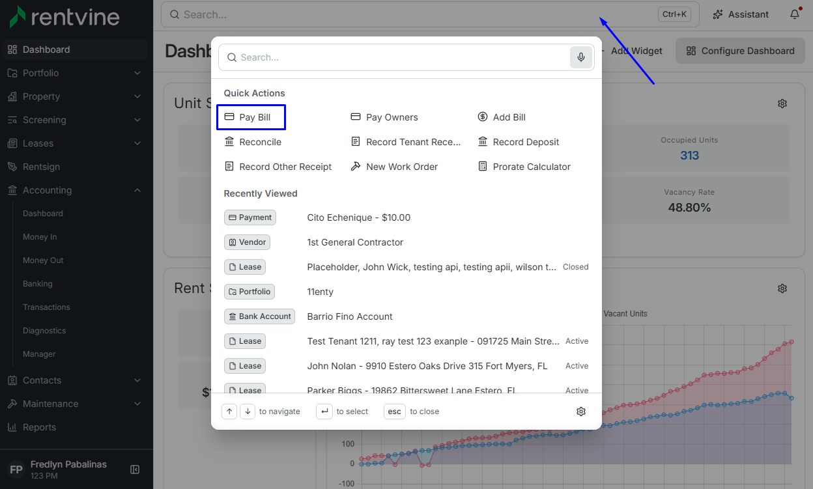Go to Money In
Image resolution: width=813 pixels, height=489 pixels.
click(40, 237)
